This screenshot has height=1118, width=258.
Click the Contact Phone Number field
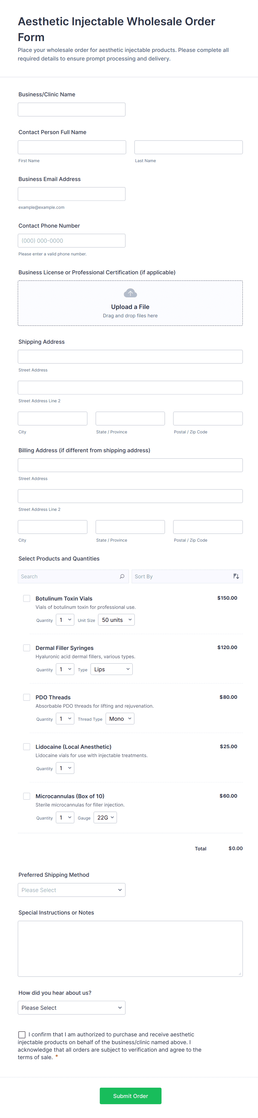72,240
